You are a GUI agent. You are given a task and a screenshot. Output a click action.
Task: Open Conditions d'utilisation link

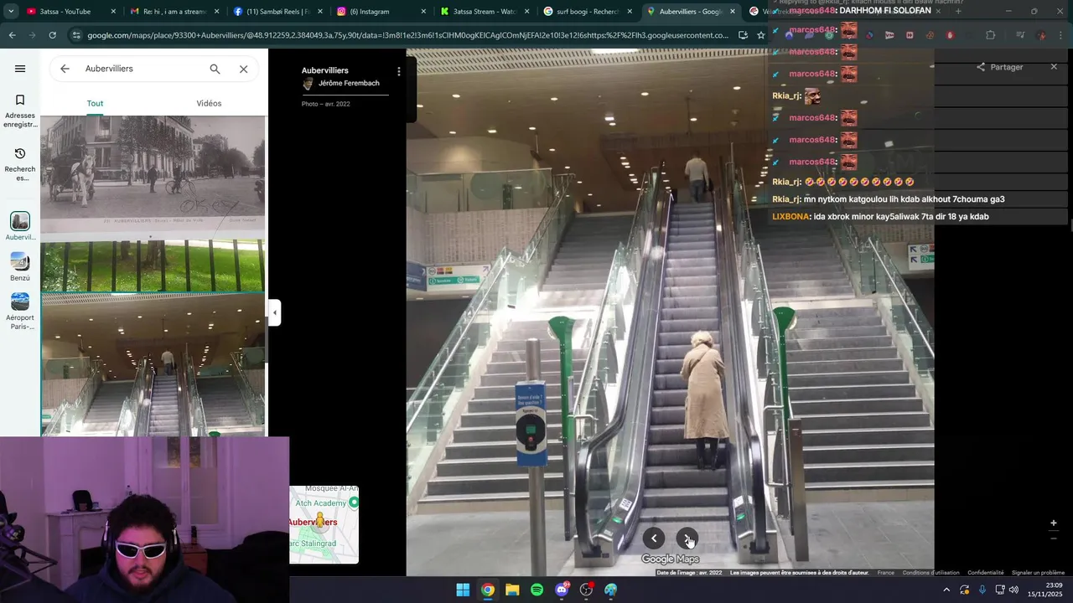[930, 573]
